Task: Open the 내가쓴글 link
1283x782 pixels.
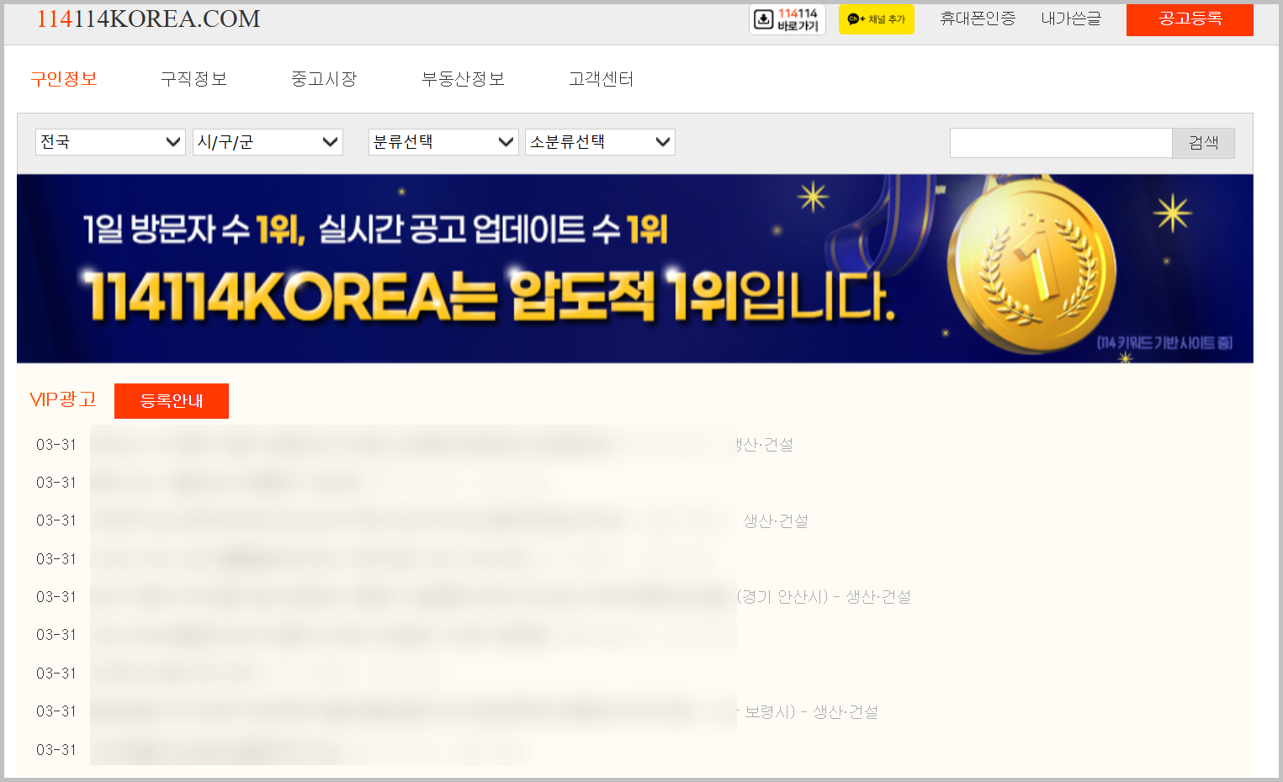Action: pos(1071,18)
